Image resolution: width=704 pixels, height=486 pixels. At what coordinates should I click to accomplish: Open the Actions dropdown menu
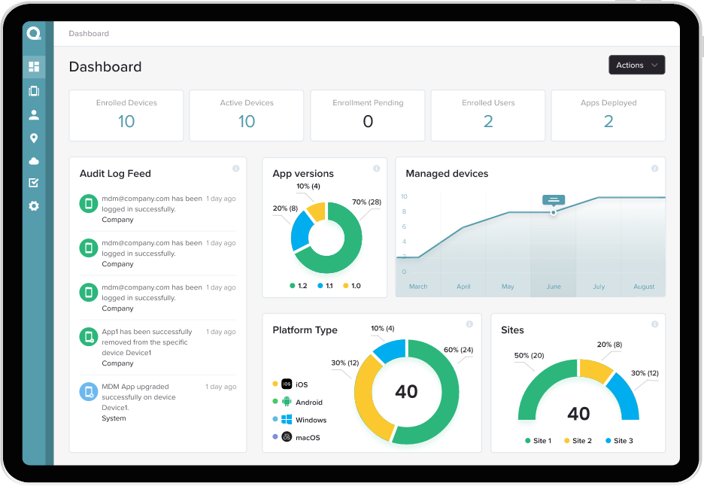click(x=636, y=65)
